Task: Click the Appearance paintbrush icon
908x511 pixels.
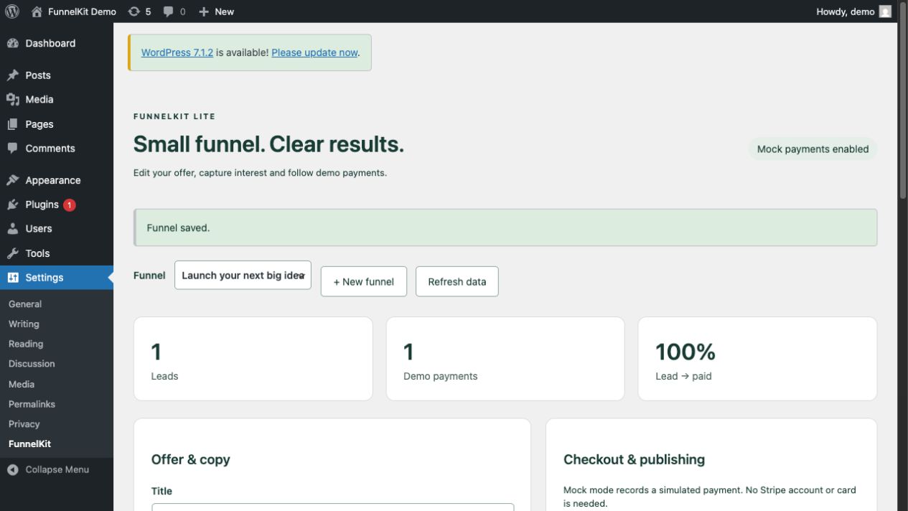Action: coord(12,180)
